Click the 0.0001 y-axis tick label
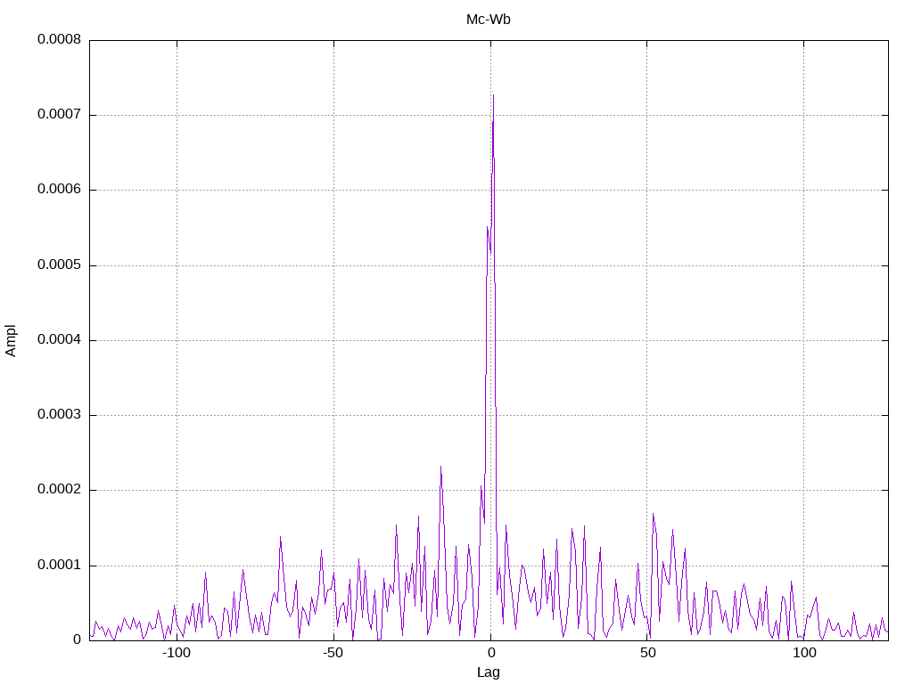 [59, 566]
